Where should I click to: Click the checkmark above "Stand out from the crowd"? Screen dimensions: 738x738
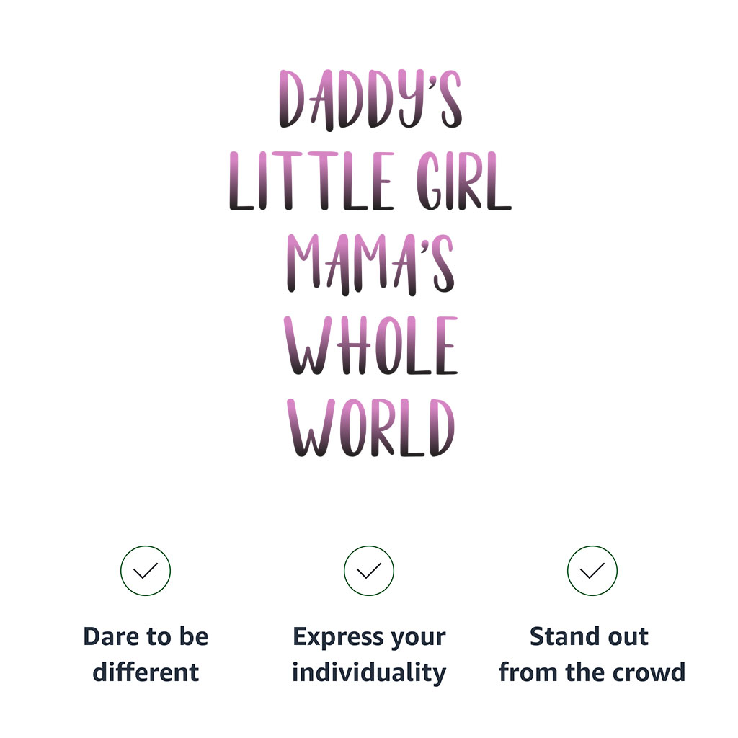point(592,571)
